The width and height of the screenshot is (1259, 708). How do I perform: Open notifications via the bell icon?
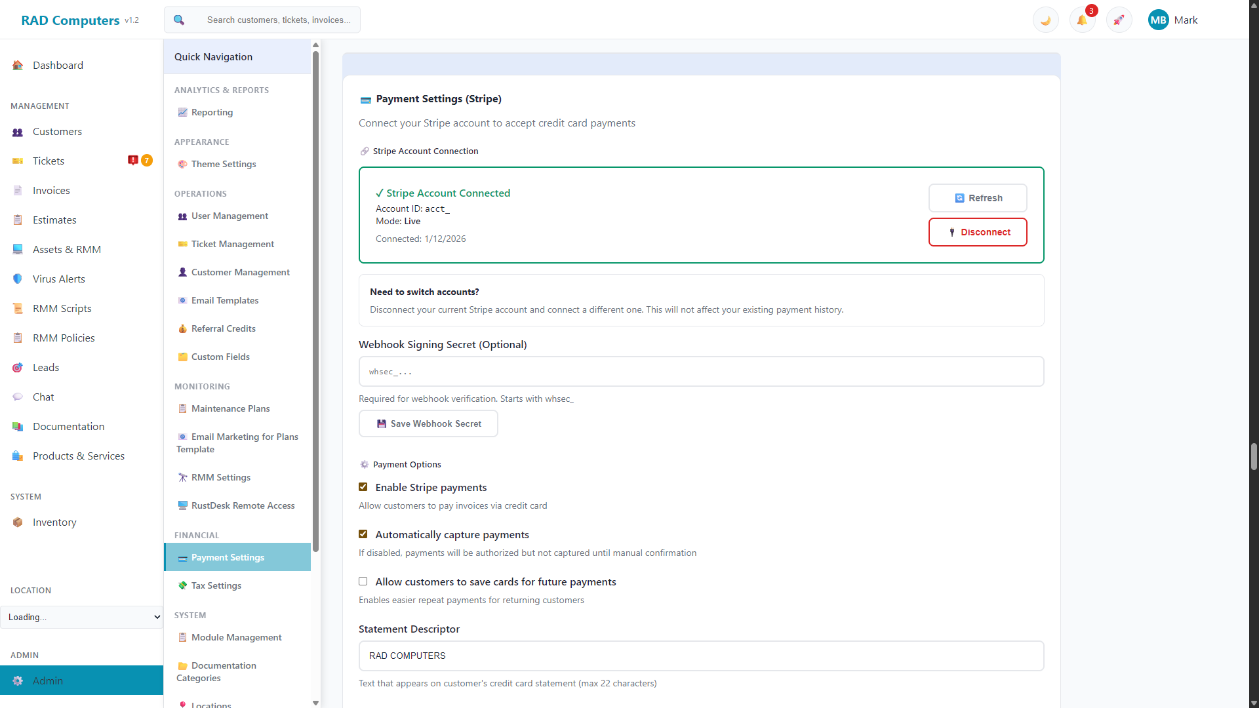coord(1082,20)
